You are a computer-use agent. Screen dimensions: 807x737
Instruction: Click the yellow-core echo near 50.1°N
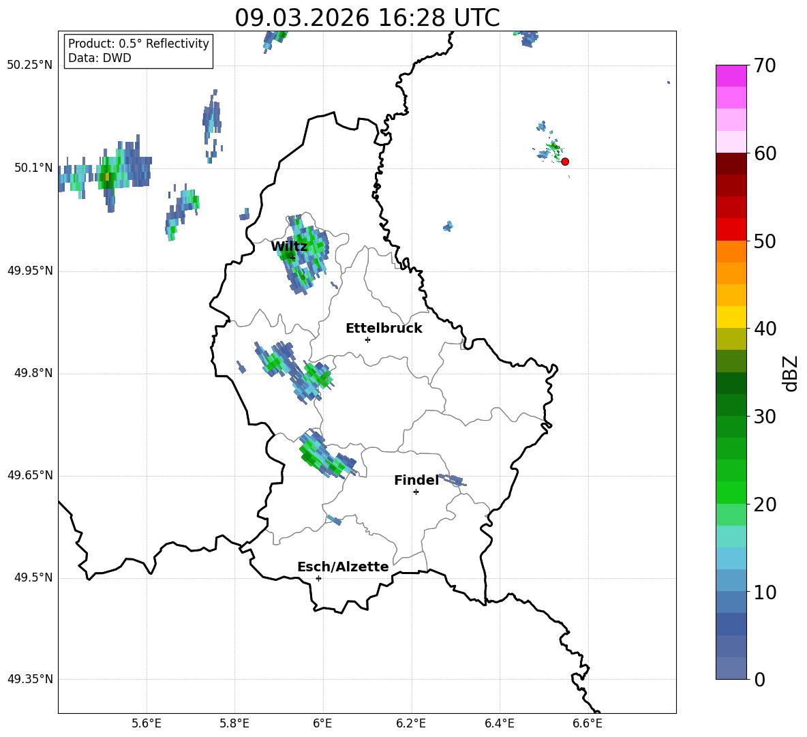point(106,177)
